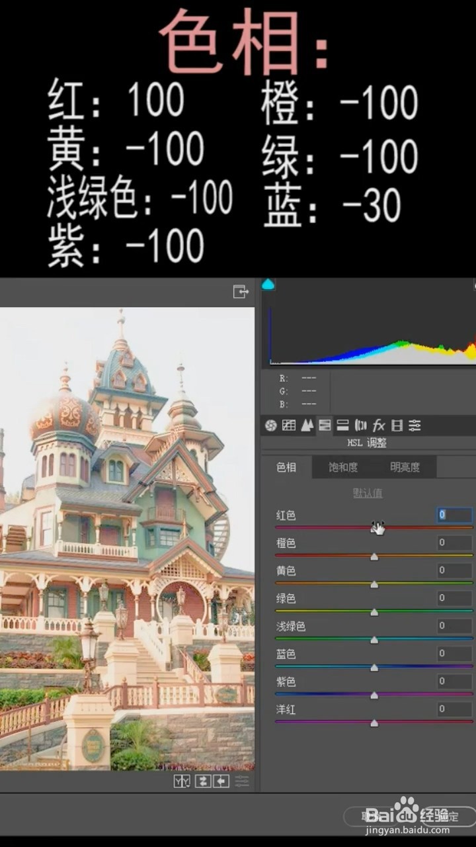Image resolution: width=476 pixels, height=847 pixels.
Task: Swap before and after settings icon
Action: pos(202,781)
